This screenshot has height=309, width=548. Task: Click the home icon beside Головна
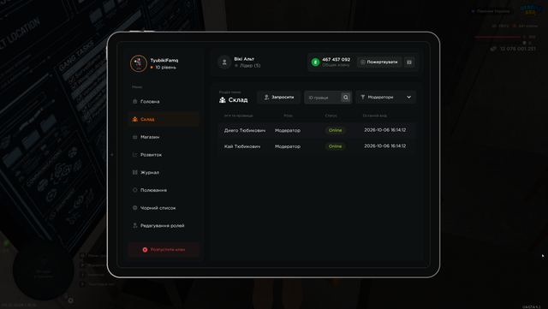pos(135,101)
